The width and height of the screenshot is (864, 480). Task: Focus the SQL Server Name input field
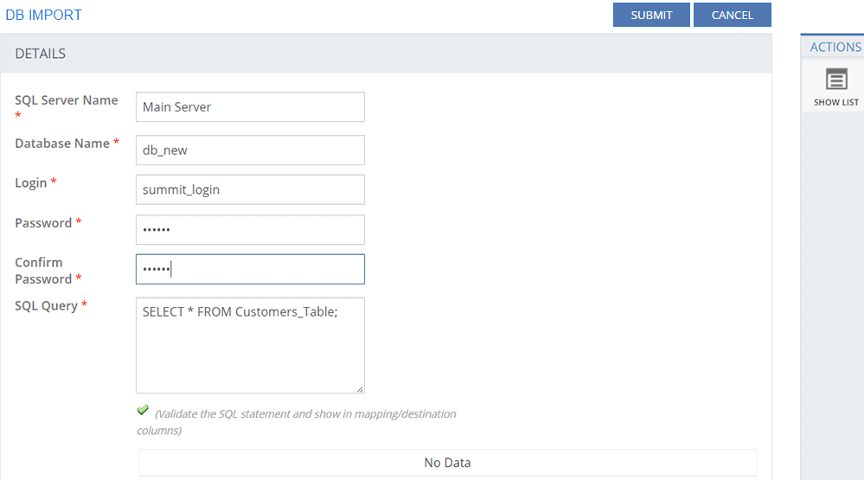coord(250,107)
